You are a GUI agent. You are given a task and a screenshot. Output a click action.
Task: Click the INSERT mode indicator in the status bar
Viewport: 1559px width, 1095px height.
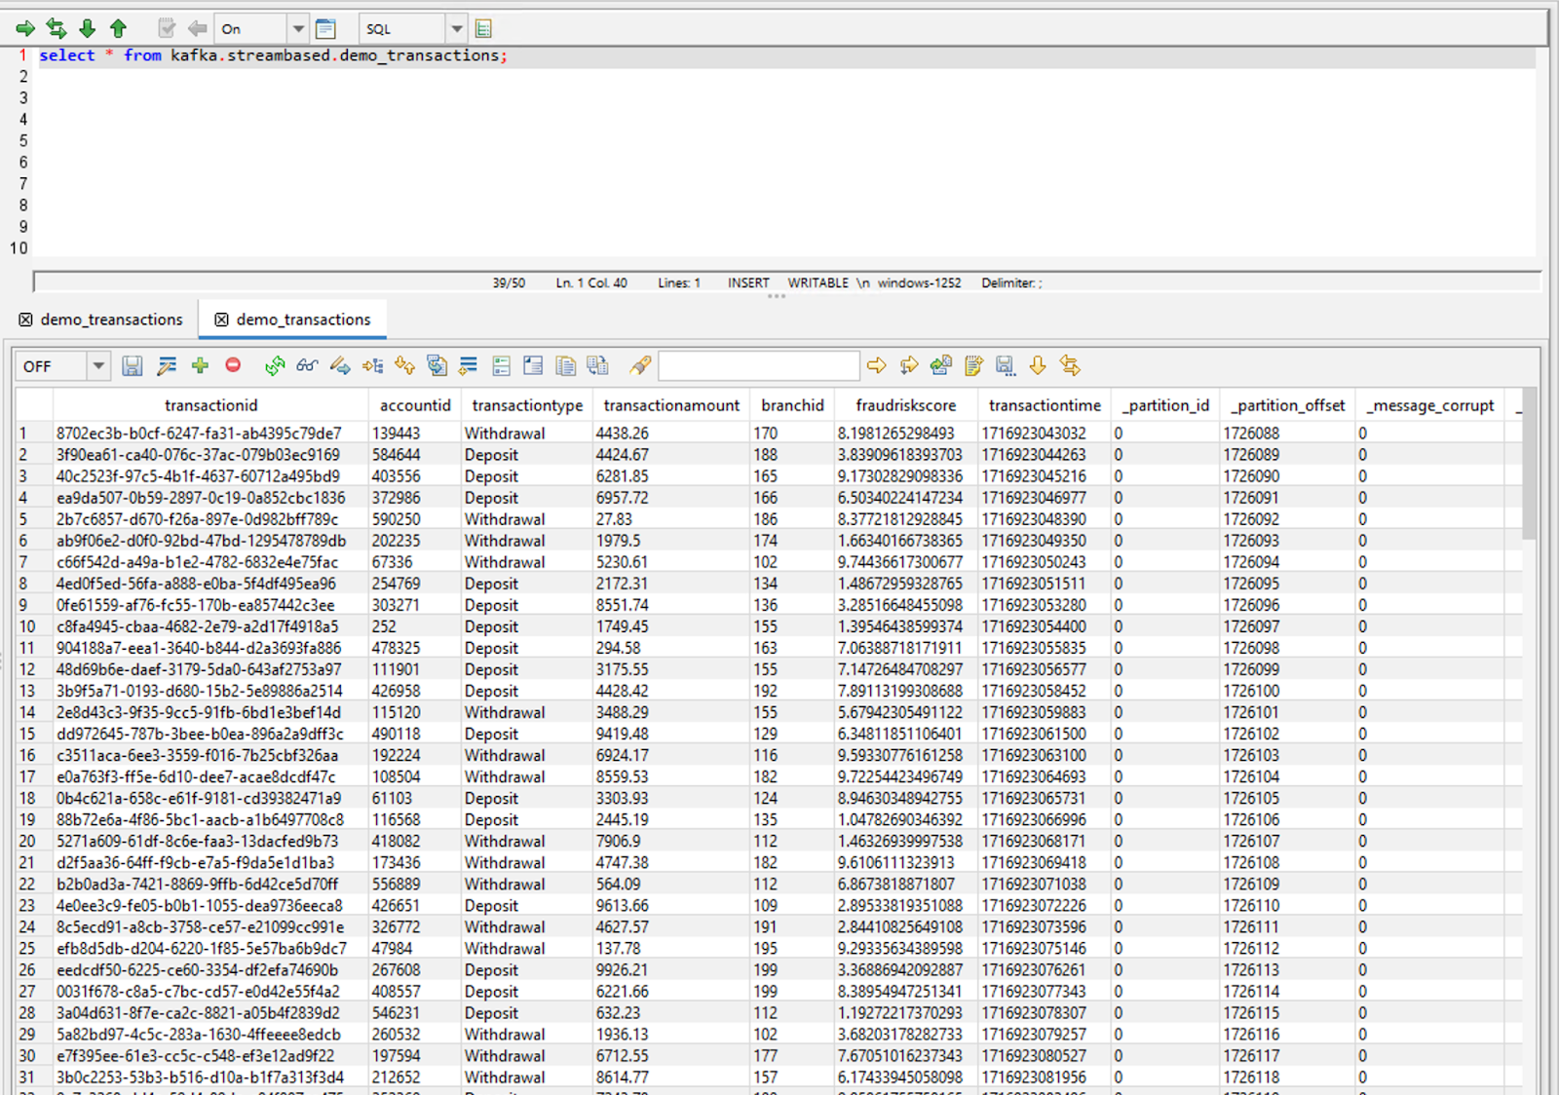(748, 283)
